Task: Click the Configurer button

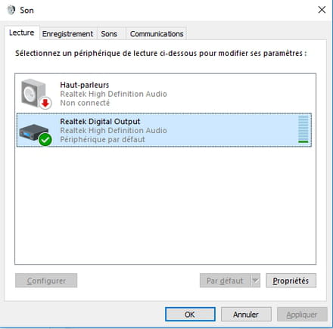Action: [x=46, y=281]
